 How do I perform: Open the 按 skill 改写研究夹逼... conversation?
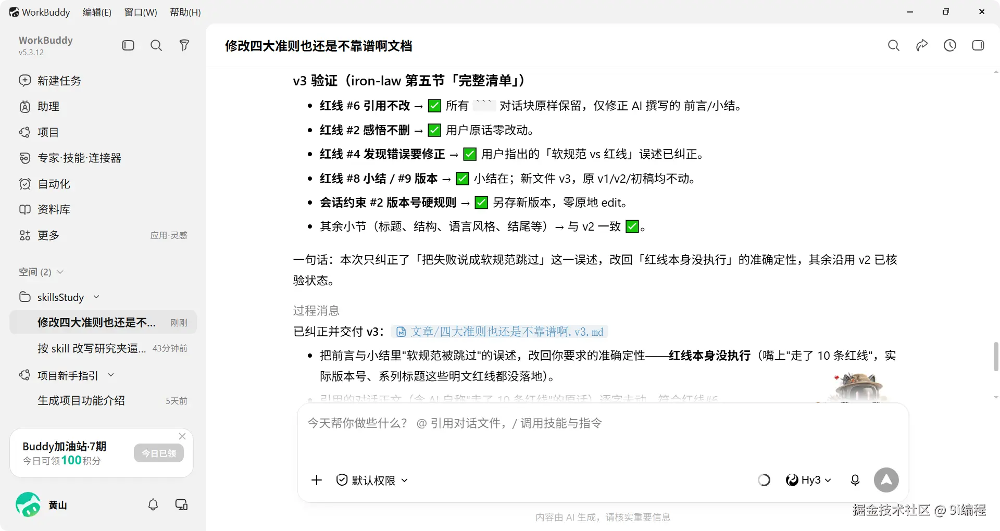click(x=103, y=348)
